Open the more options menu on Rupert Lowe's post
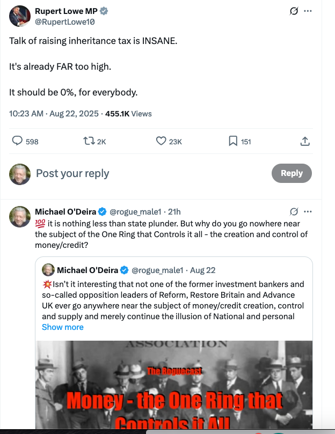This screenshot has width=335, height=434. (308, 11)
